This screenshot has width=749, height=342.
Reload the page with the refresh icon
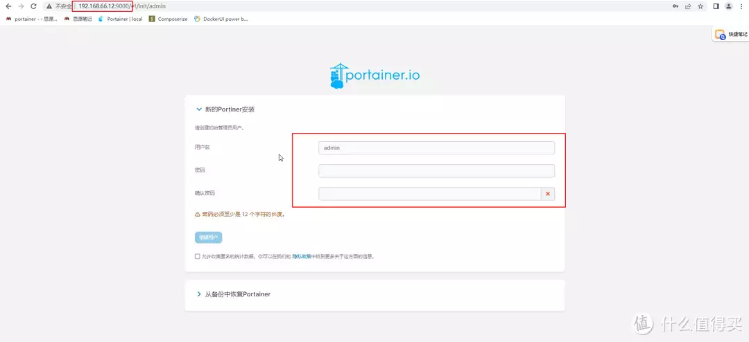tap(33, 7)
